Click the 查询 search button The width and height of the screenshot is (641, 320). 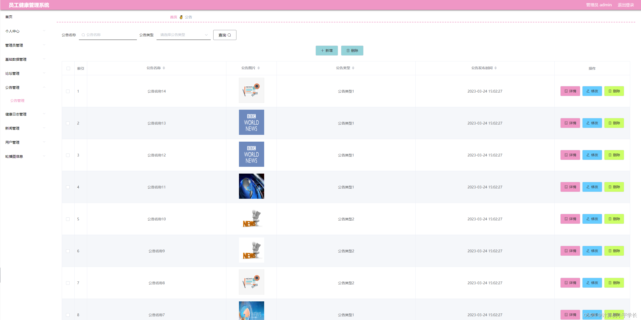225,35
